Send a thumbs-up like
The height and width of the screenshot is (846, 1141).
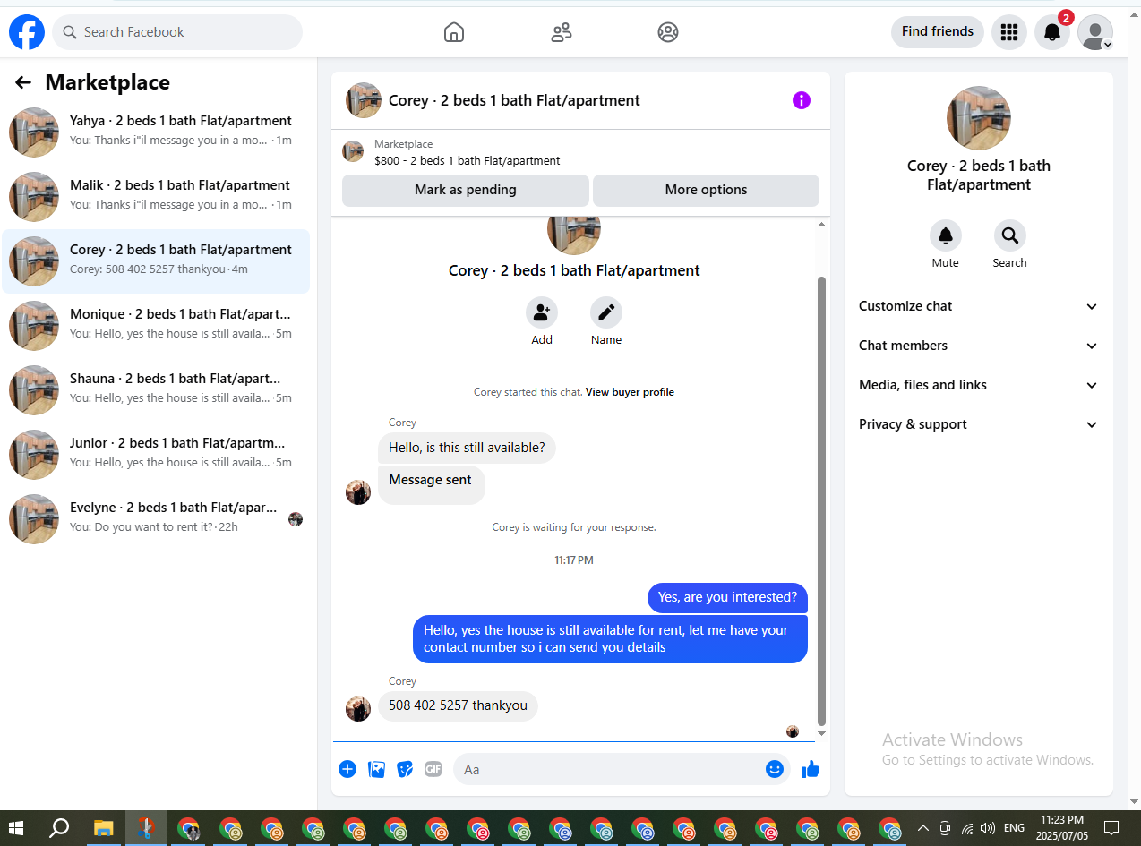pos(811,769)
